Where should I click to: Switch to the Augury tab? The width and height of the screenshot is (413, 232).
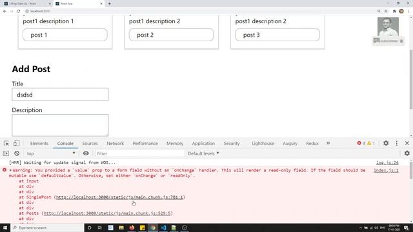tap(290, 143)
